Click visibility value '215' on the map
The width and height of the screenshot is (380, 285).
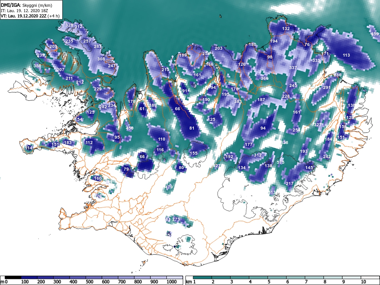165,70
